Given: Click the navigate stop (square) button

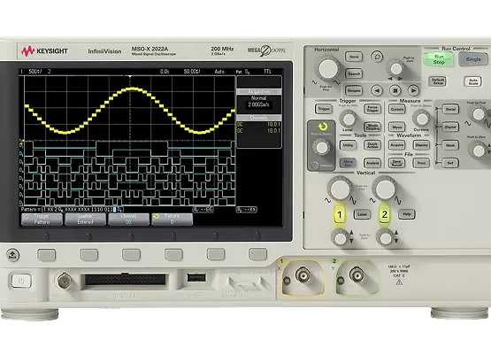Looking at the screenshot, I should pos(395,90).
